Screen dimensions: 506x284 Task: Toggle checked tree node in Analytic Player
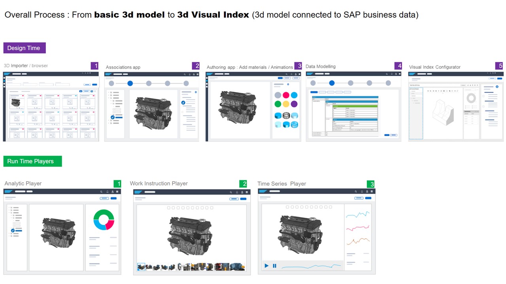[13, 230]
